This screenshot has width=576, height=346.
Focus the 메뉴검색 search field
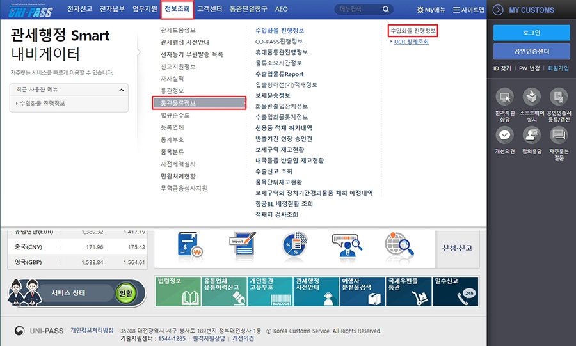pos(360,9)
